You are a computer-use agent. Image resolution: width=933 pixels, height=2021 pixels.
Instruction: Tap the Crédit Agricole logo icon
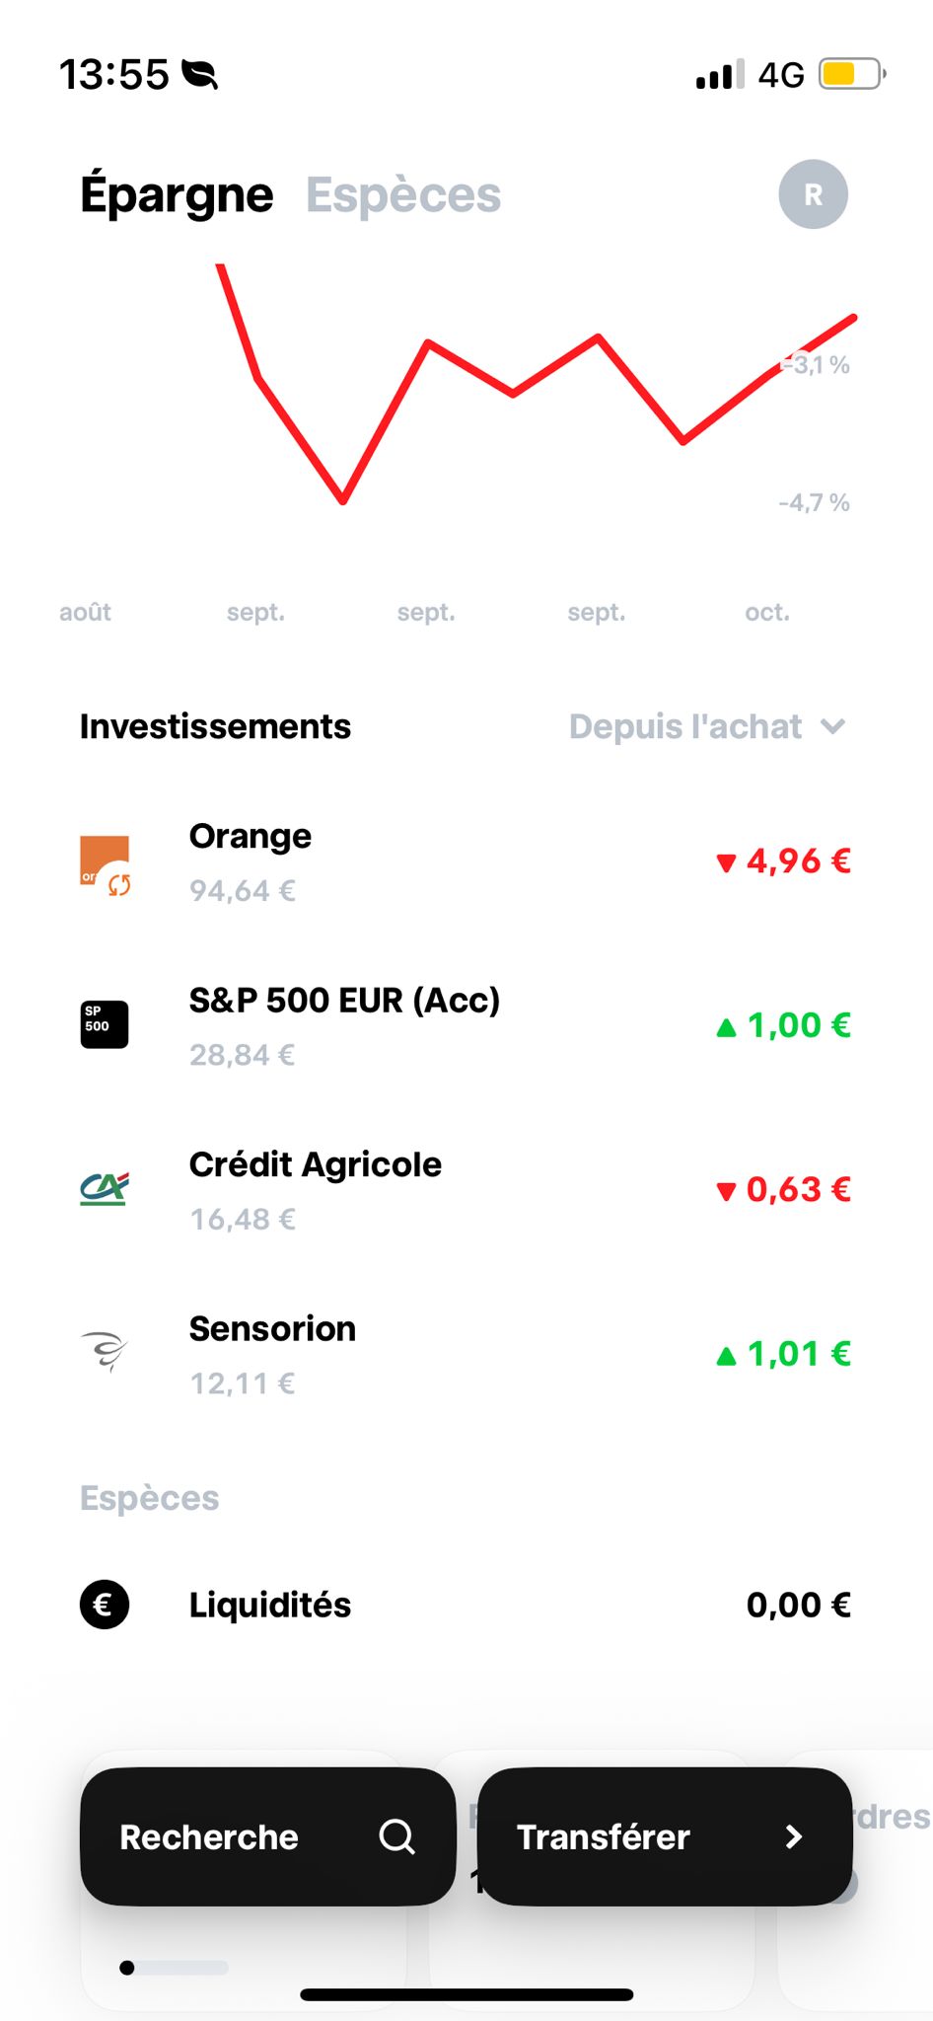tap(105, 1189)
